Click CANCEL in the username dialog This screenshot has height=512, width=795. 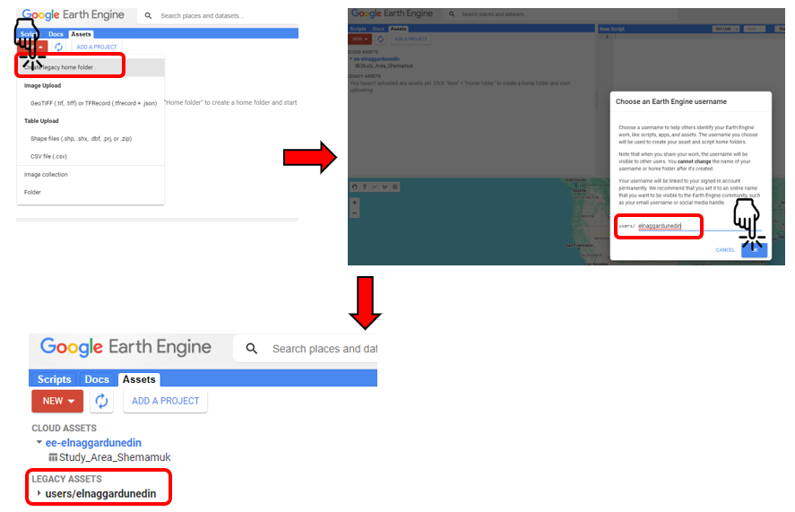click(x=725, y=249)
